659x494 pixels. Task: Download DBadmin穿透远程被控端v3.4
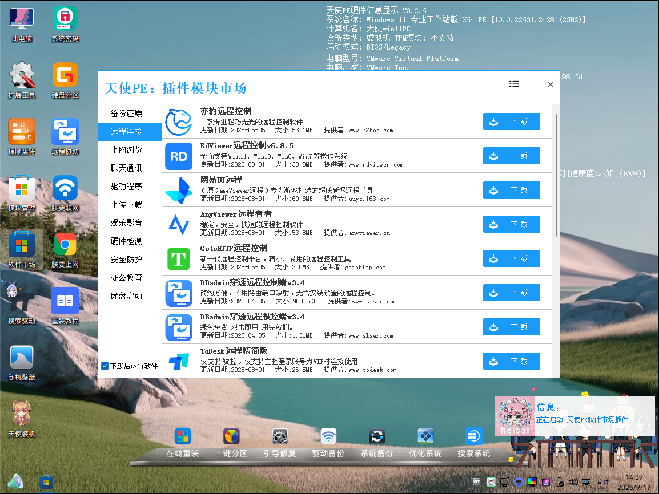(512, 327)
